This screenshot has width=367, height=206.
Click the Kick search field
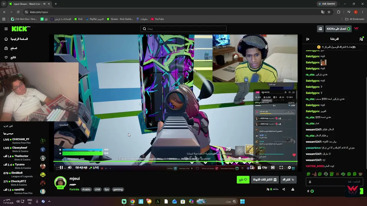click(183, 29)
